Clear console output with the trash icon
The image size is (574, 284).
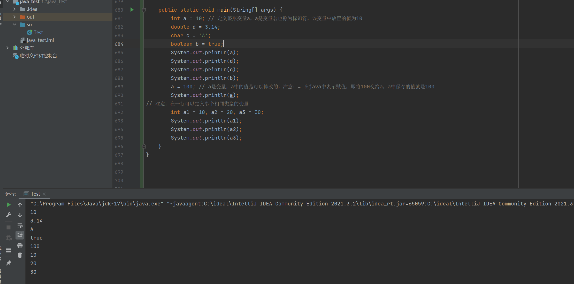20,255
